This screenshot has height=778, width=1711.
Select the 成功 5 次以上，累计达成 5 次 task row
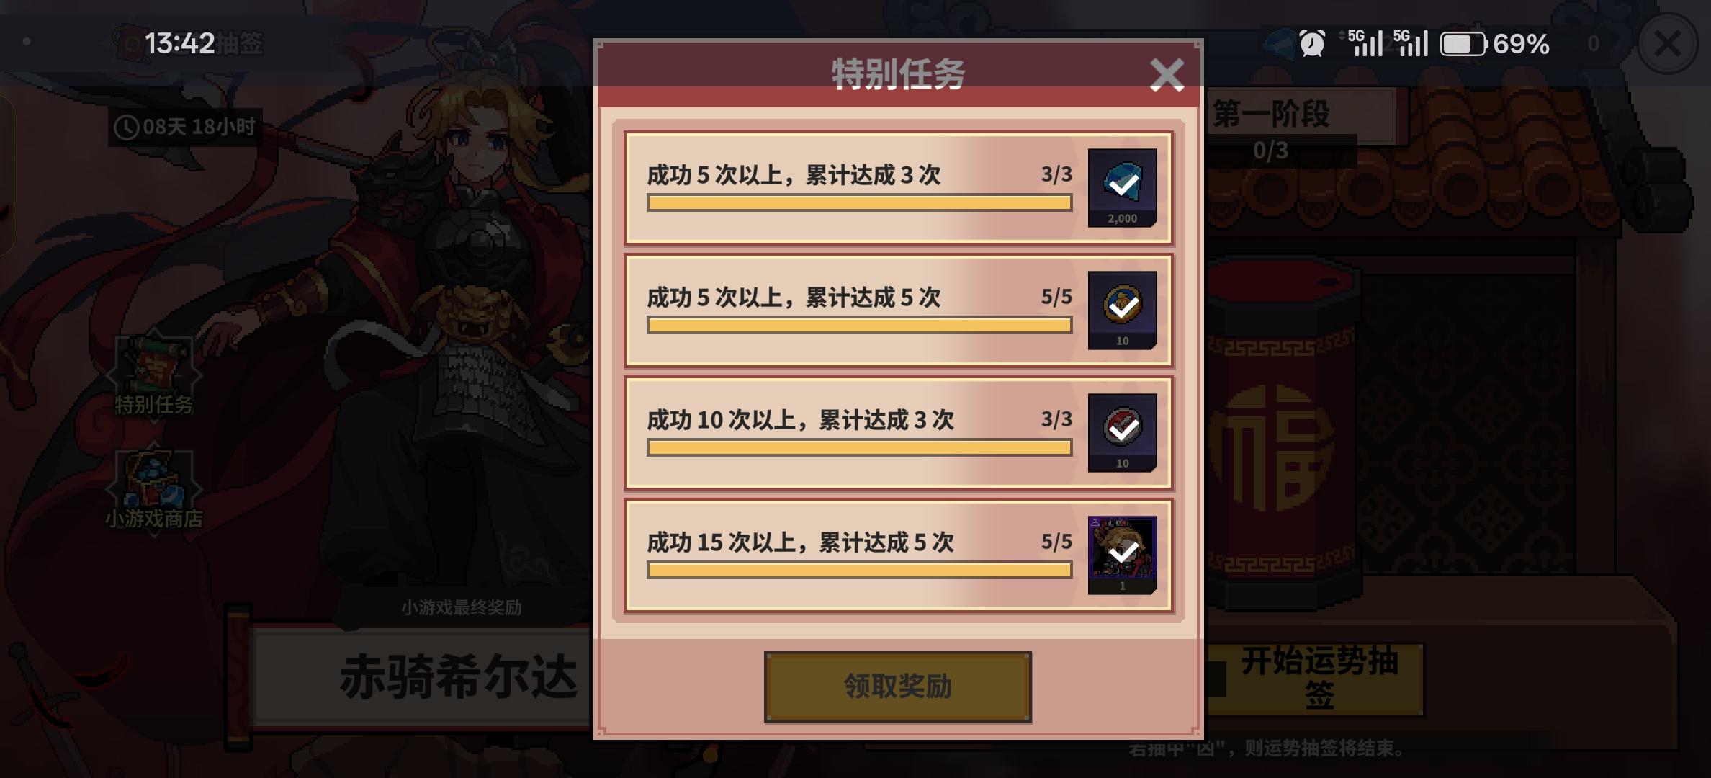898,310
